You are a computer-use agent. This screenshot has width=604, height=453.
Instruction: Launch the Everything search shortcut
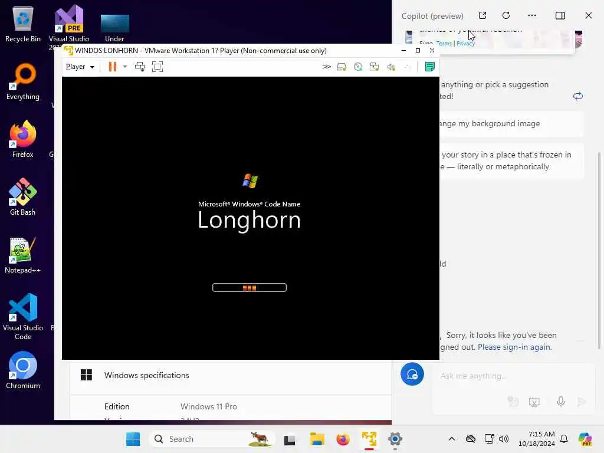23,81
